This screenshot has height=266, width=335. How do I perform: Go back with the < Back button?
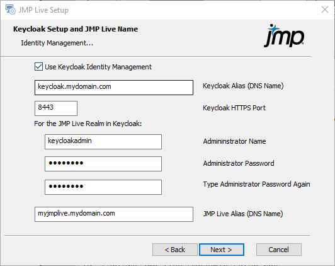click(175, 250)
